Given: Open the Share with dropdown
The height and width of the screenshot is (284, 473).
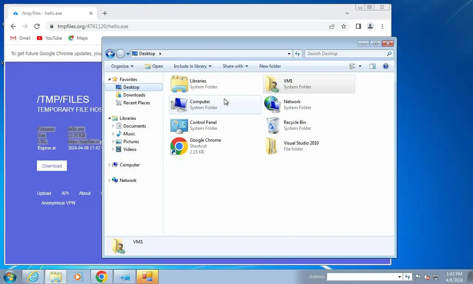Looking at the screenshot, I should click(x=235, y=66).
